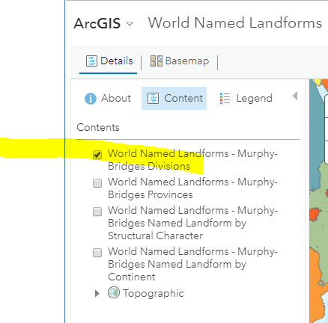Click the Contents heading
This screenshot has height=323, width=328.
click(98, 127)
